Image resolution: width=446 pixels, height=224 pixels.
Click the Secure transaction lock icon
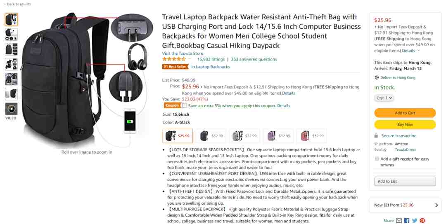376,136
